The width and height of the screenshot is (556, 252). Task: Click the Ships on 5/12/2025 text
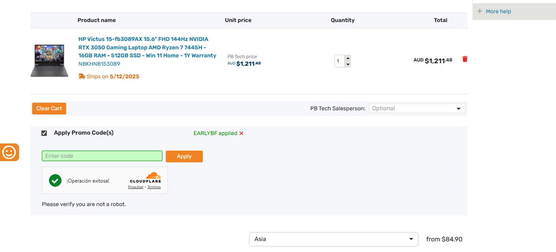[x=113, y=77]
